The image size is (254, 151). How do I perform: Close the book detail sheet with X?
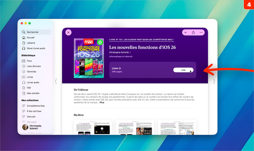(x=68, y=33)
